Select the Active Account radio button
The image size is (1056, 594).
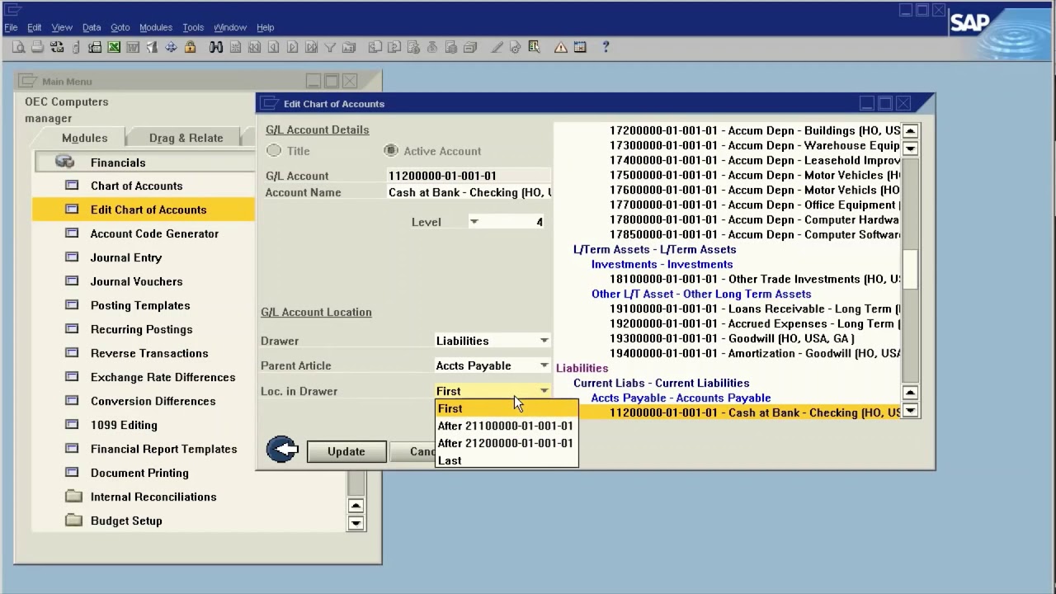click(x=391, y=151)
